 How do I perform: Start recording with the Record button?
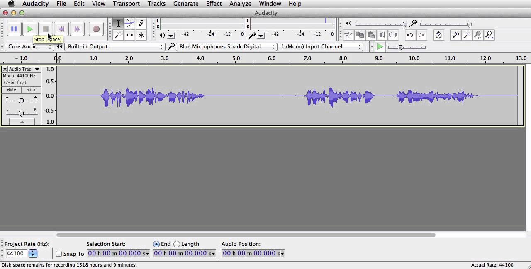(96, 29)
